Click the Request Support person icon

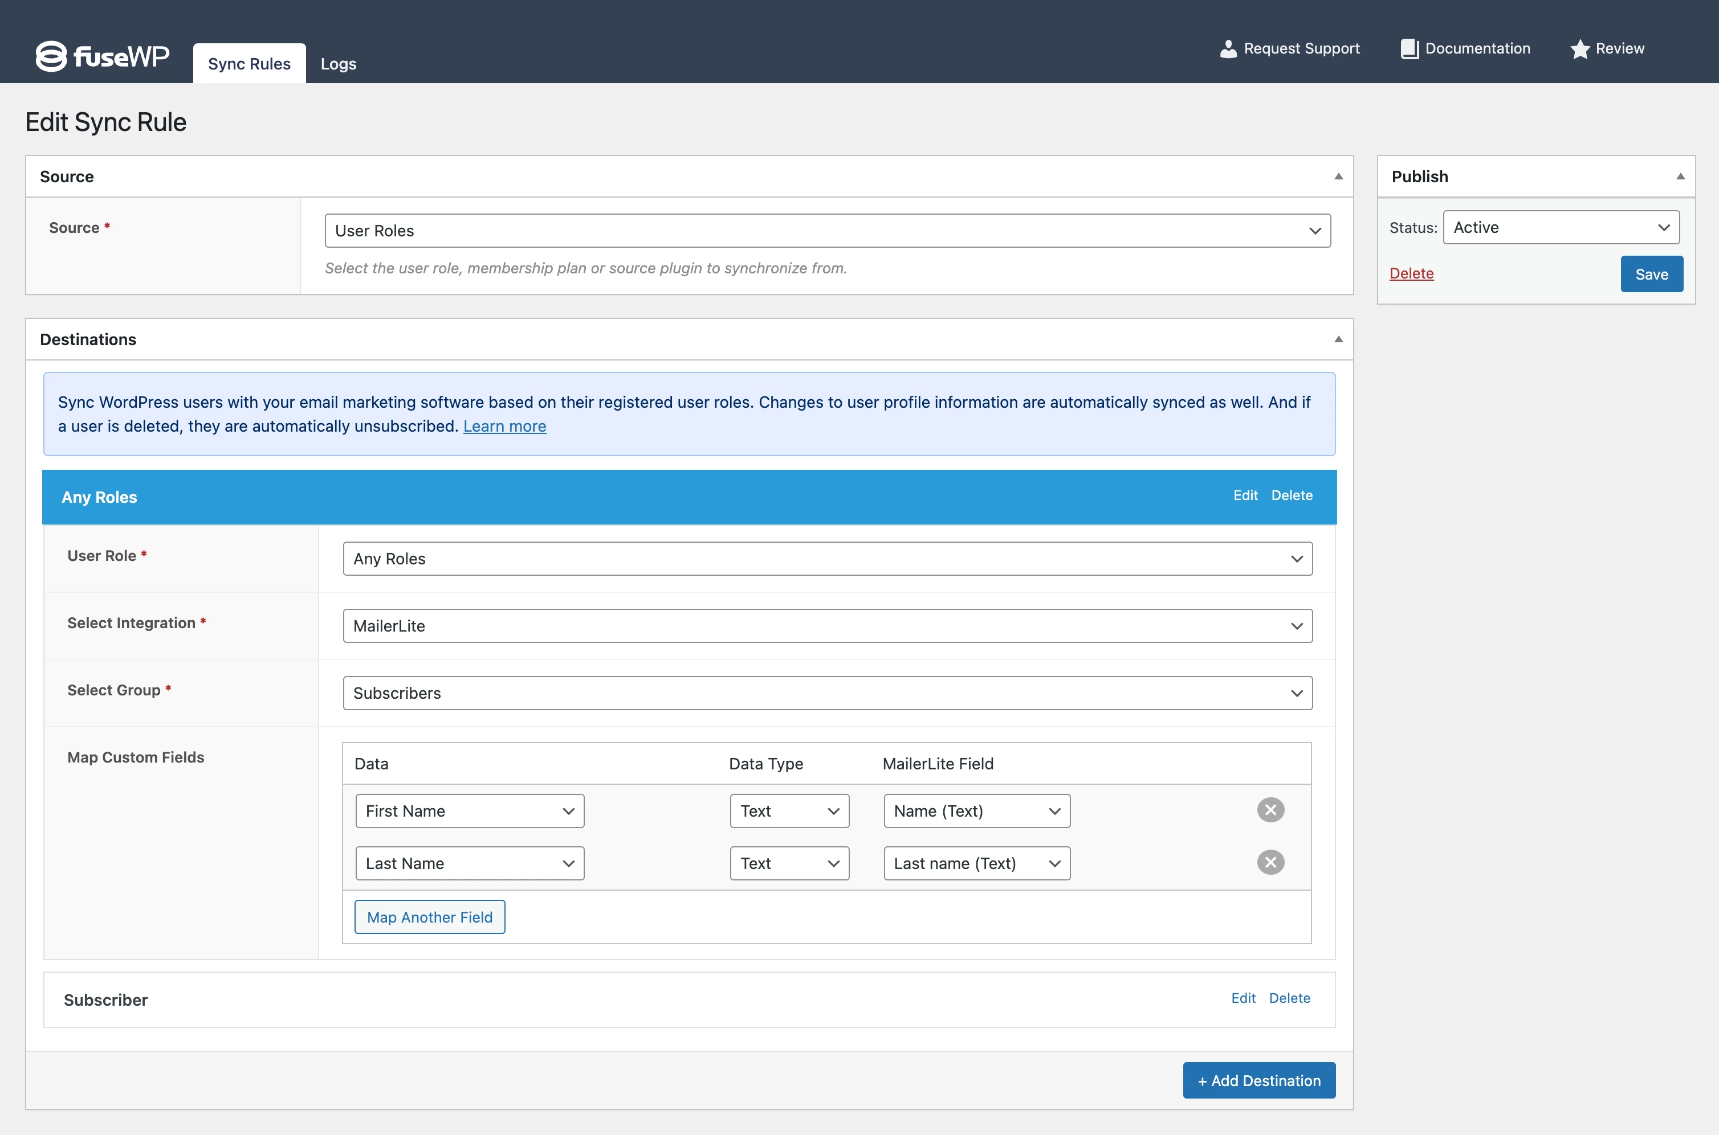tap(1228, 48)
